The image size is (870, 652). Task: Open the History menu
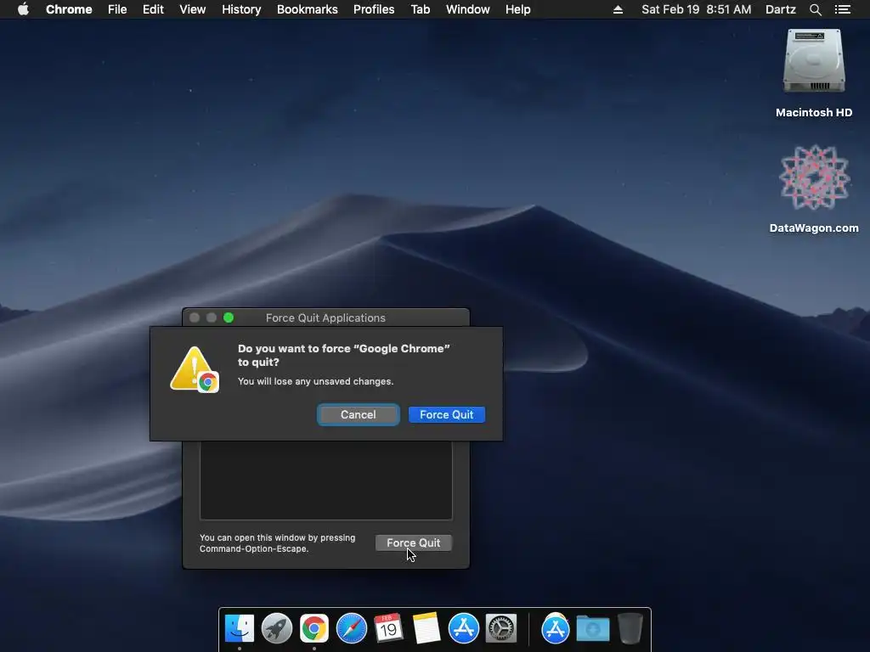[241, 9]
